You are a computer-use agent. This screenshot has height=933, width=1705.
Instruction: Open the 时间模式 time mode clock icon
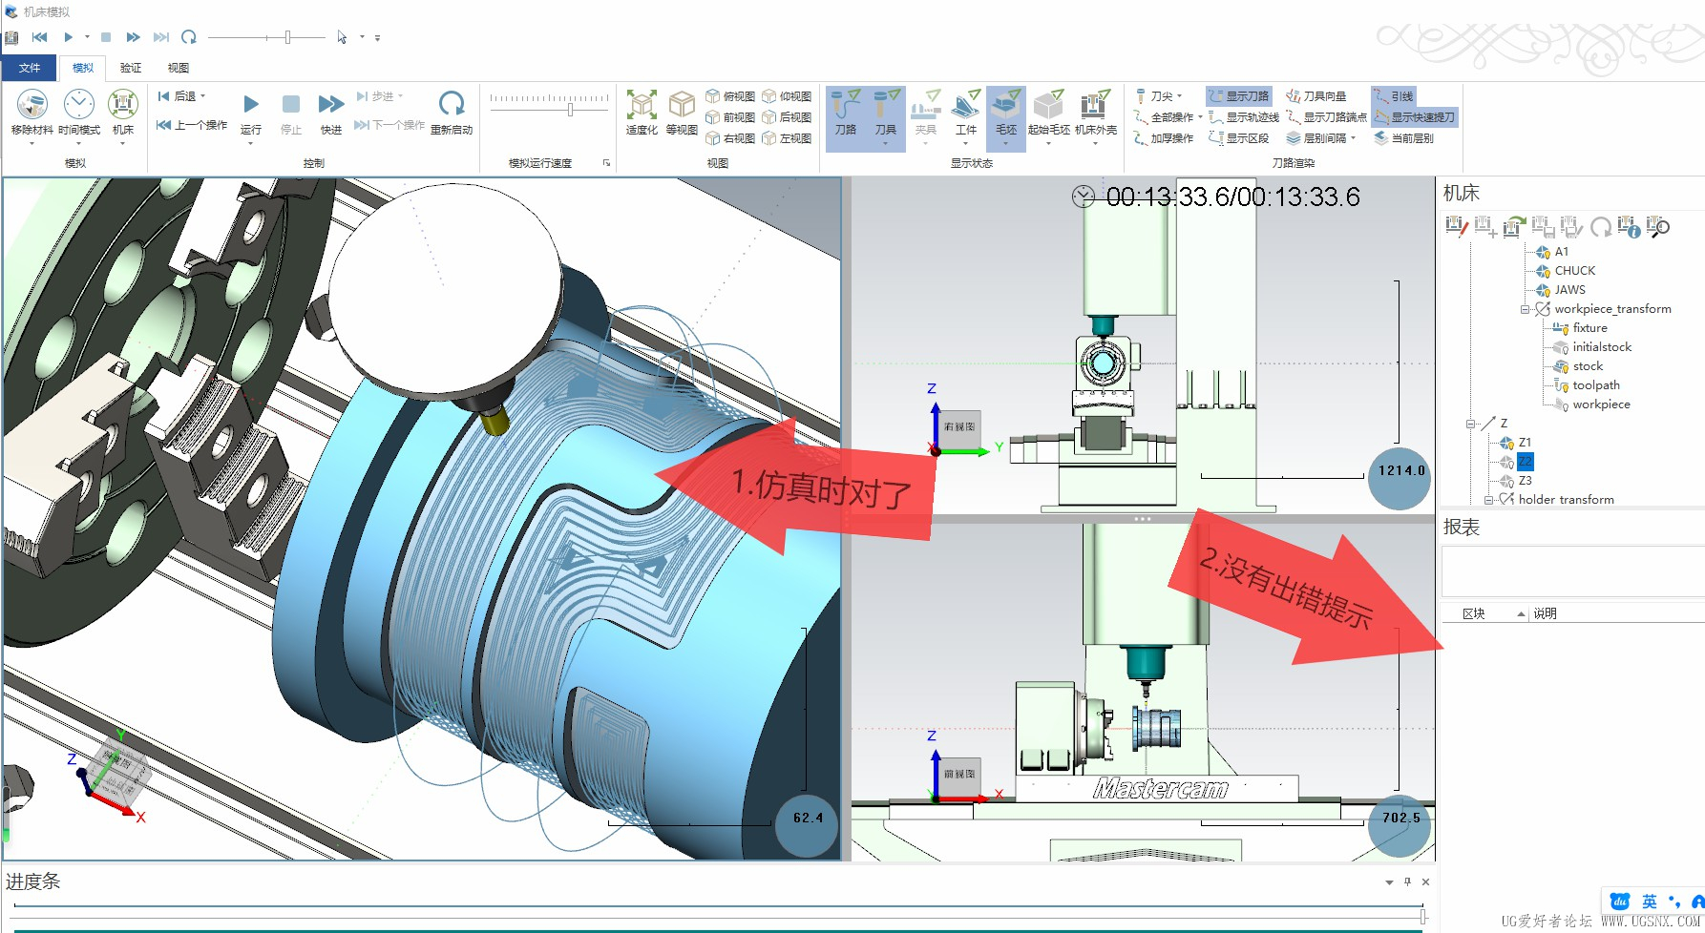78,105
